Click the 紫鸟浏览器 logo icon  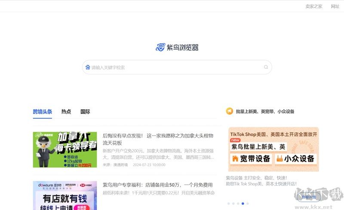click(x=160, y=47)
